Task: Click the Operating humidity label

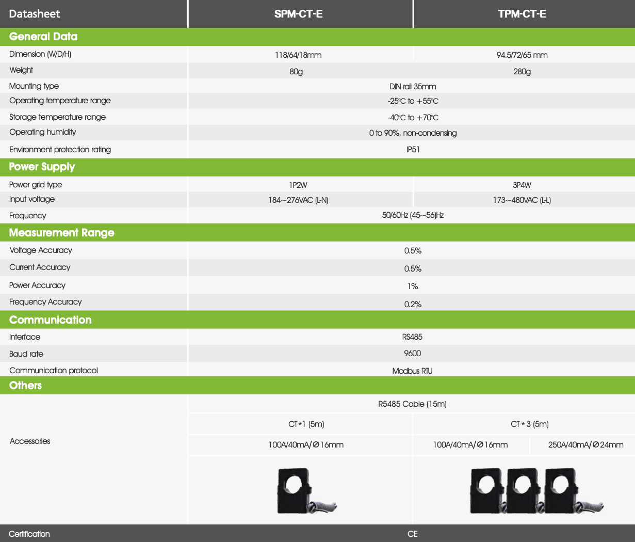Action: 42,132
